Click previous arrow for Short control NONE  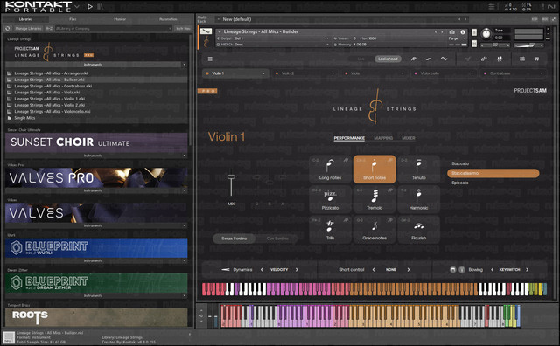coord(374,270)
